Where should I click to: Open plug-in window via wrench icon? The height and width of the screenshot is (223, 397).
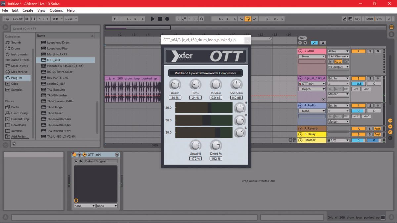84,155
